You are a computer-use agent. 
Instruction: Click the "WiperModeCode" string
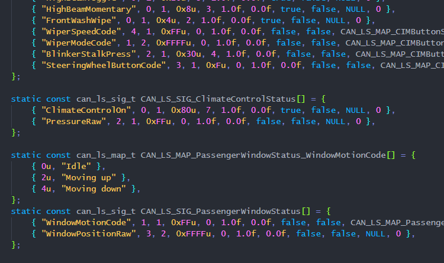79,43
